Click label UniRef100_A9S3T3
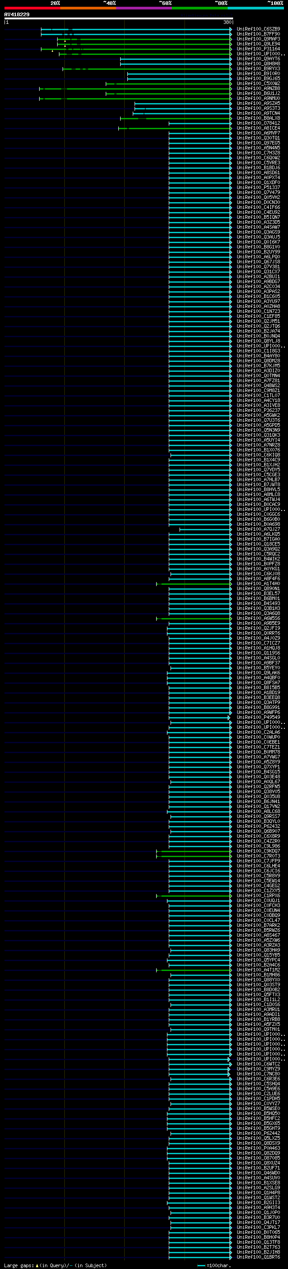The image size is (288, 1269). click(x=258, y=108)
